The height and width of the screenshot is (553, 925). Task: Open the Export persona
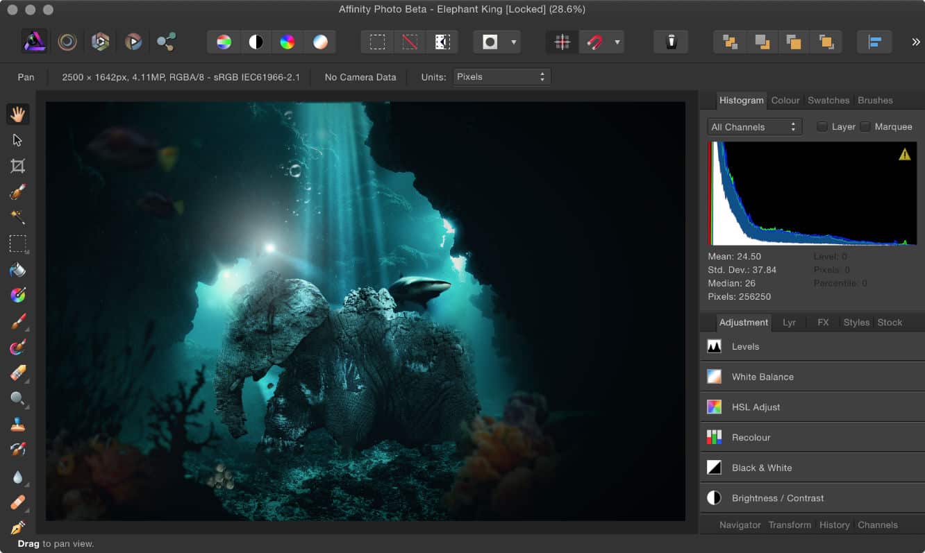pos(166,42)
